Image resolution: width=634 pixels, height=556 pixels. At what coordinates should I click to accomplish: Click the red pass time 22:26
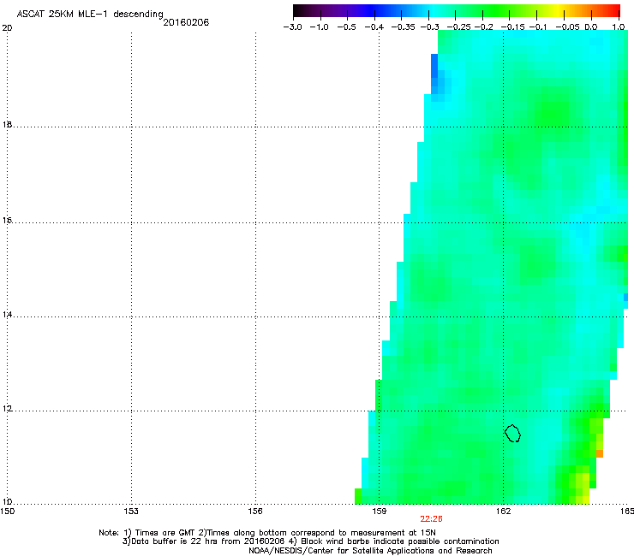click(x=431, y=519)
